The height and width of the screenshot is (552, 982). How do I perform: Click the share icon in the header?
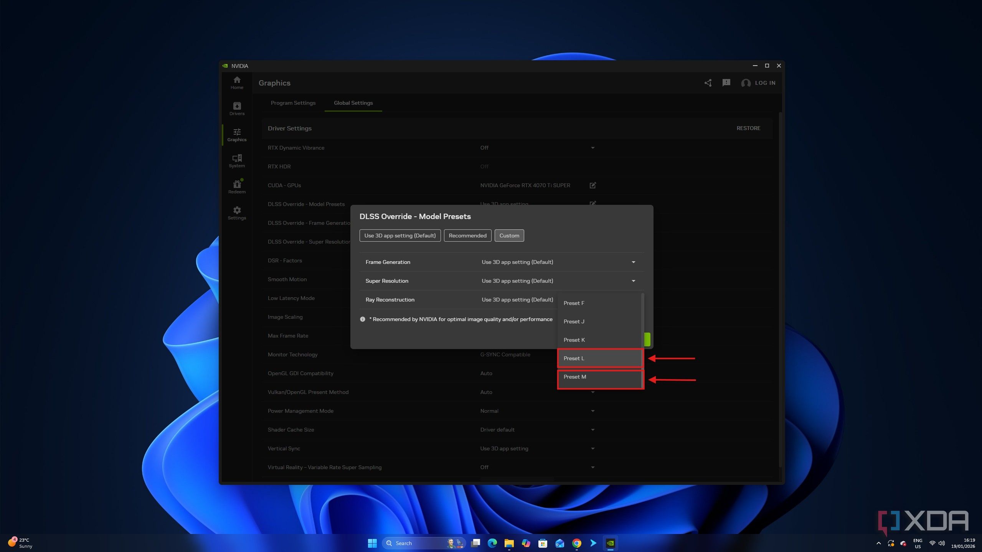tap(708, 83)
